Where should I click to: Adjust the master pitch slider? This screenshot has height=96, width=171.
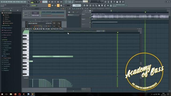[x=34, y=6]
